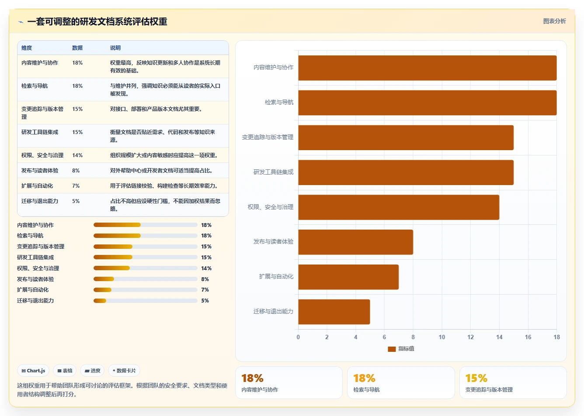Open the 18% 内容维护与协作 stat card
Viewport: 584px width, 416px height.
289,382
